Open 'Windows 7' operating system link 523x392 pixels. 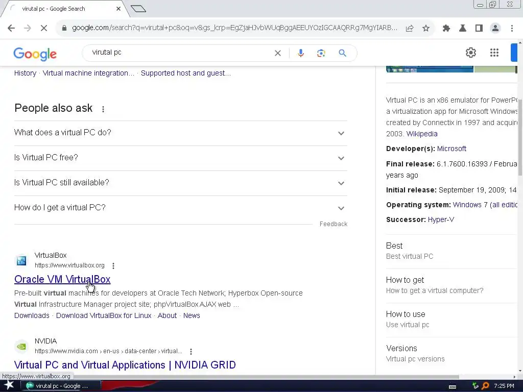click(x=485, y=205)
